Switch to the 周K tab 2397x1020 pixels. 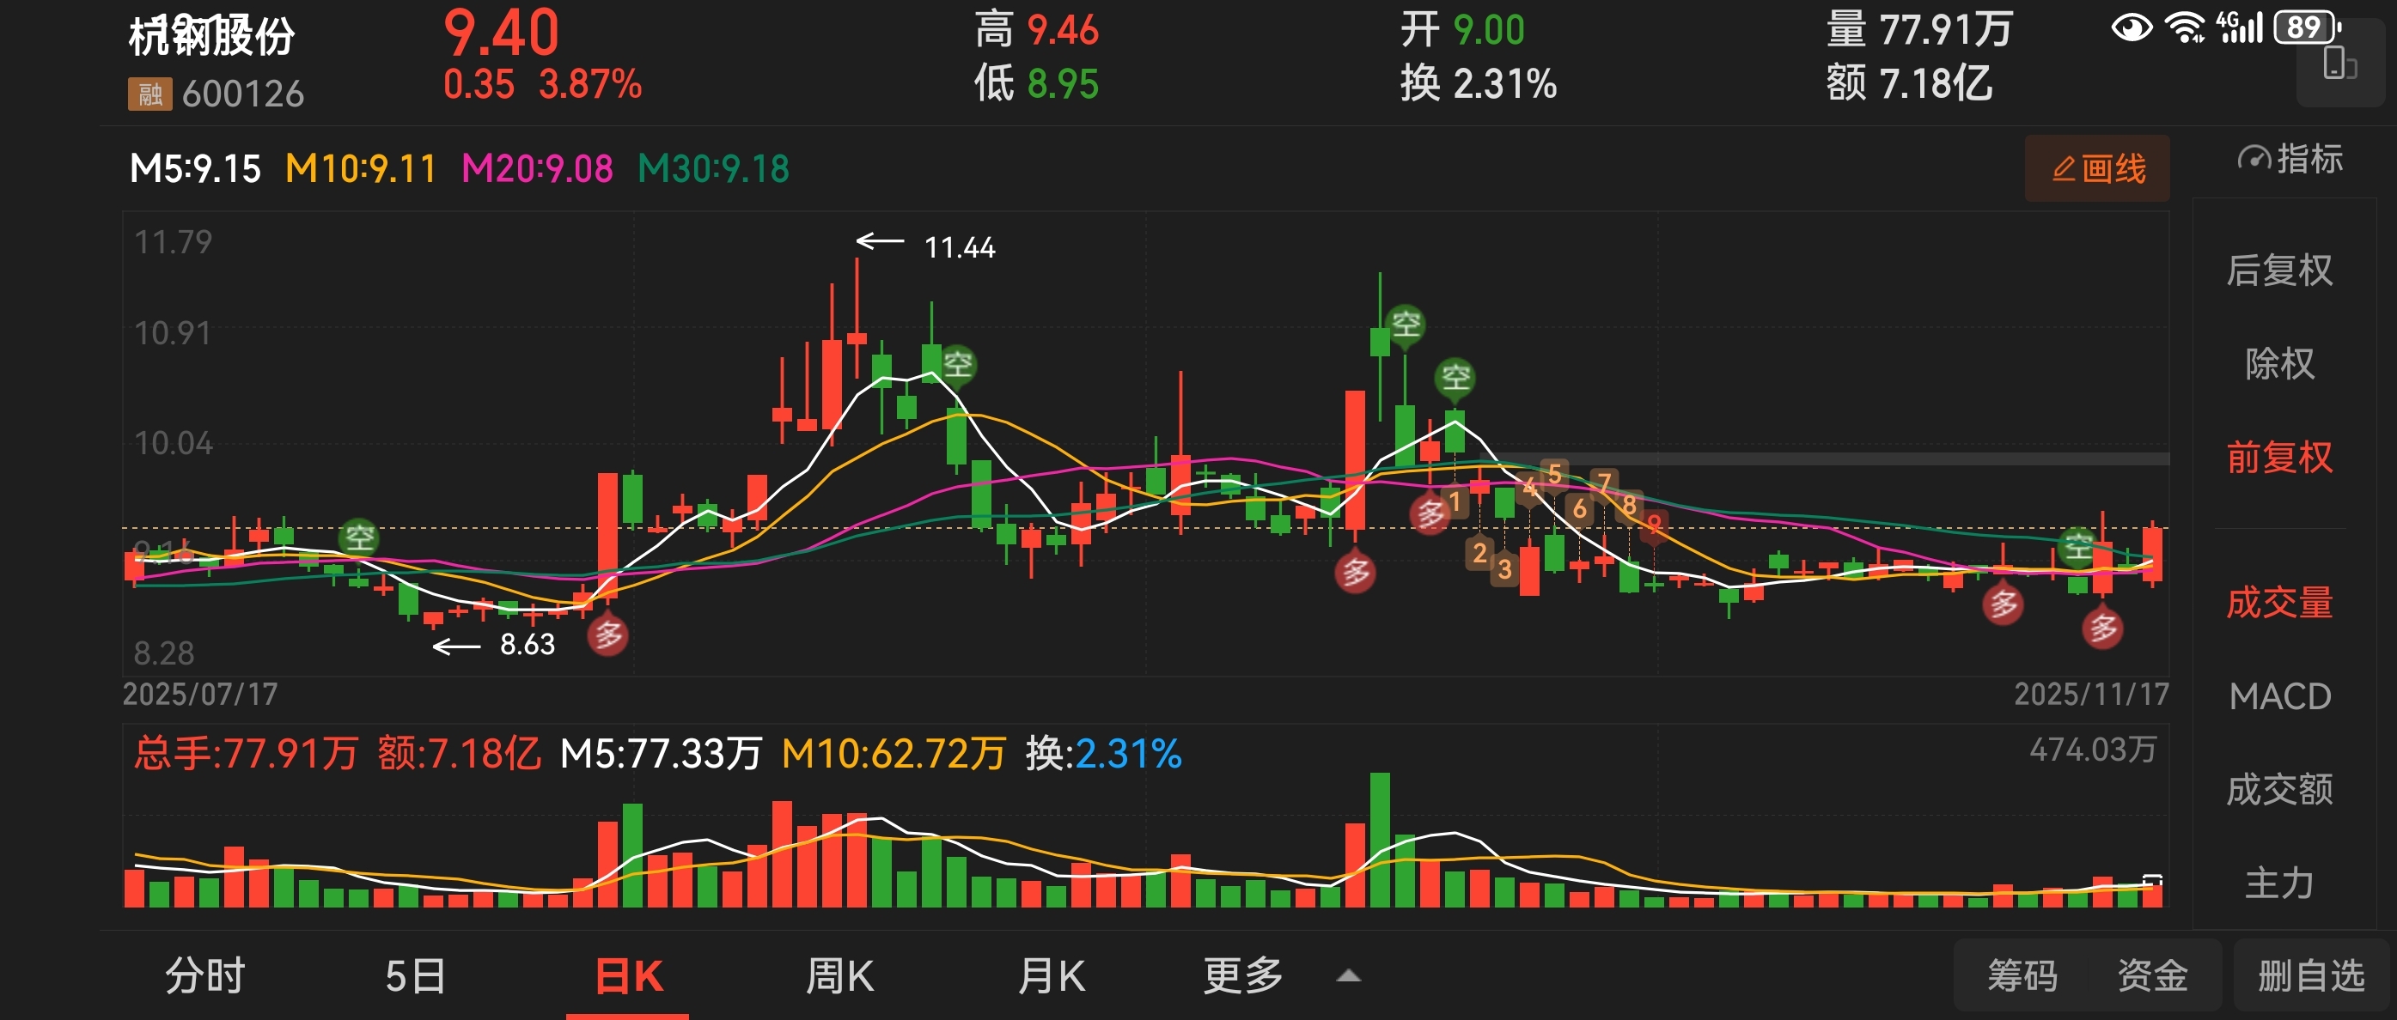(839, 976)
